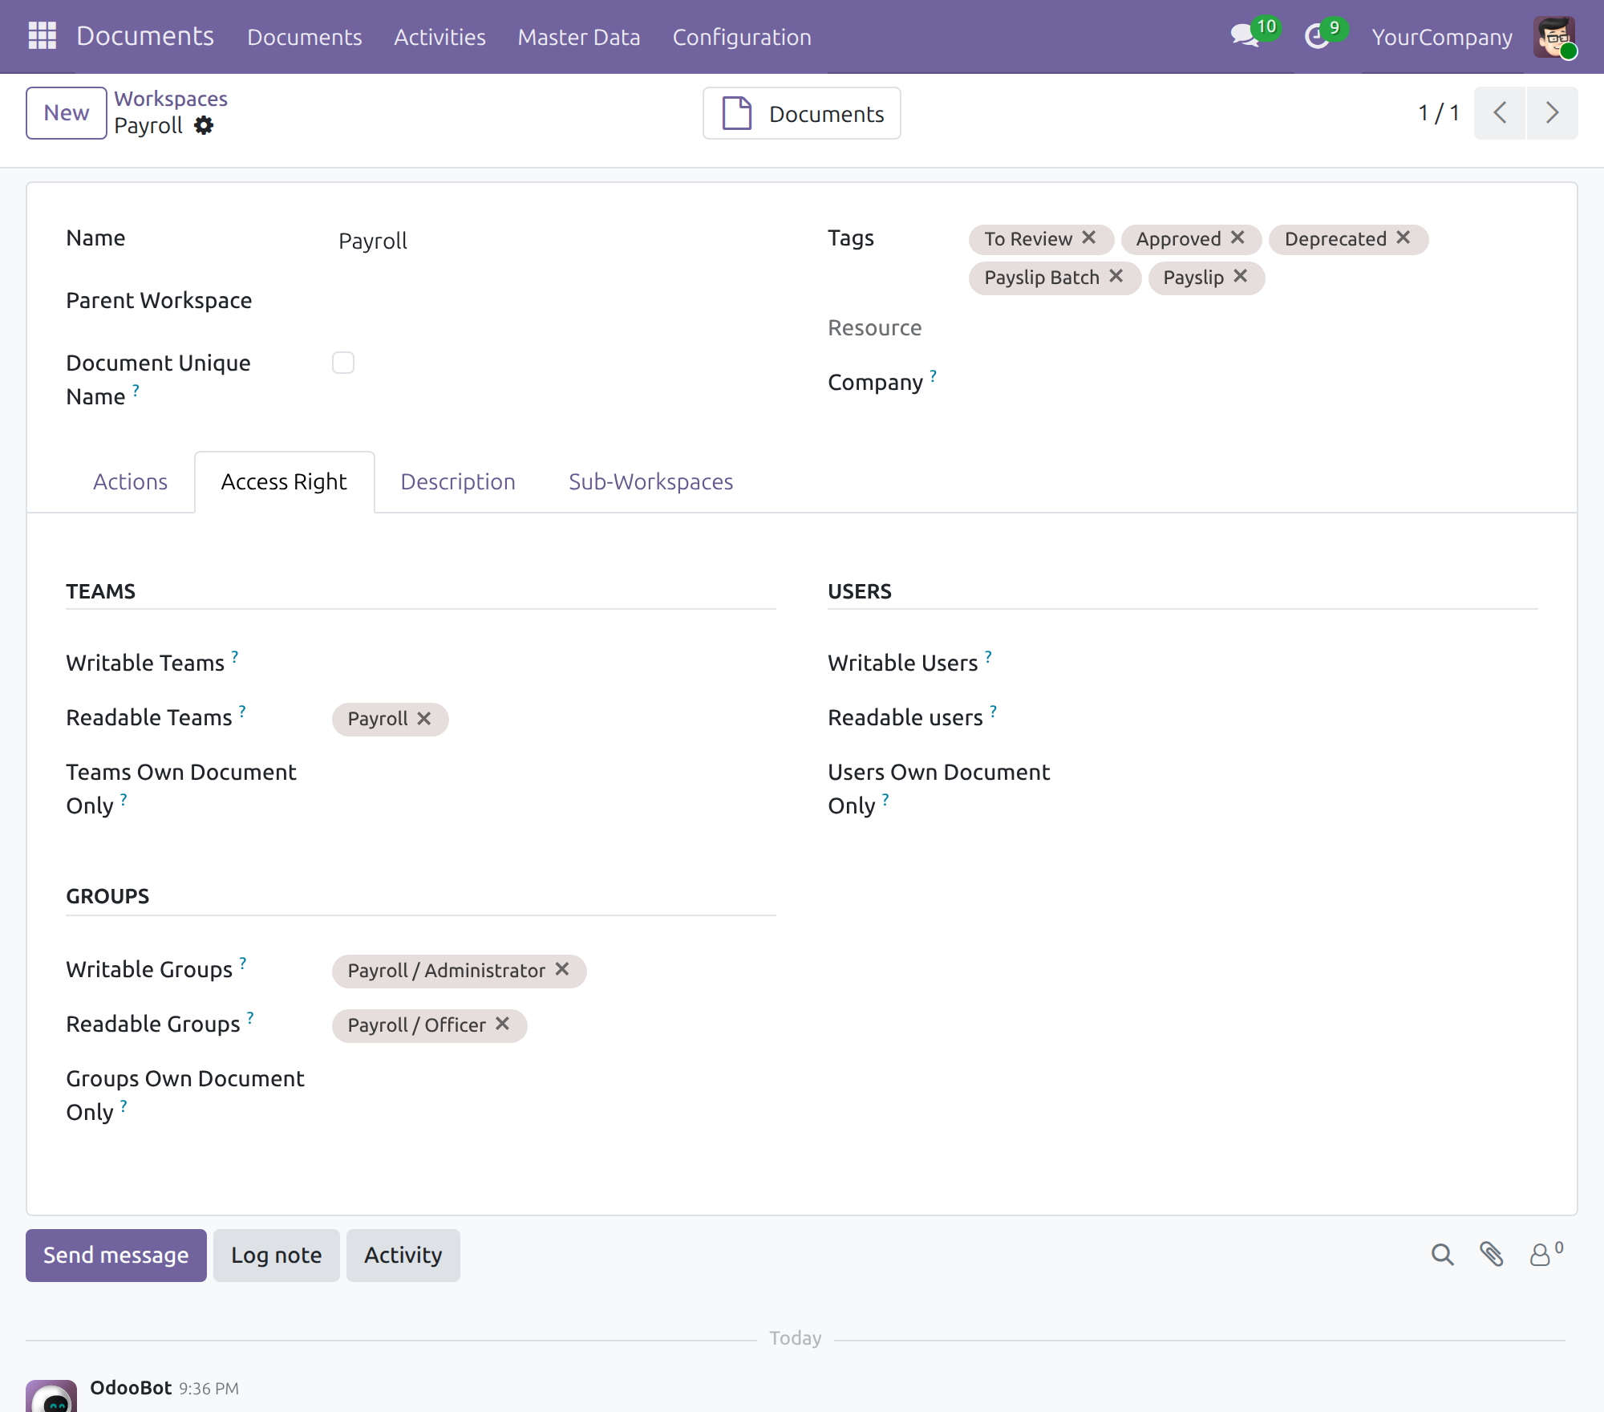1604x1412 pixels.
Task: Show help tooltip for Company
Action: pos(933,375)
